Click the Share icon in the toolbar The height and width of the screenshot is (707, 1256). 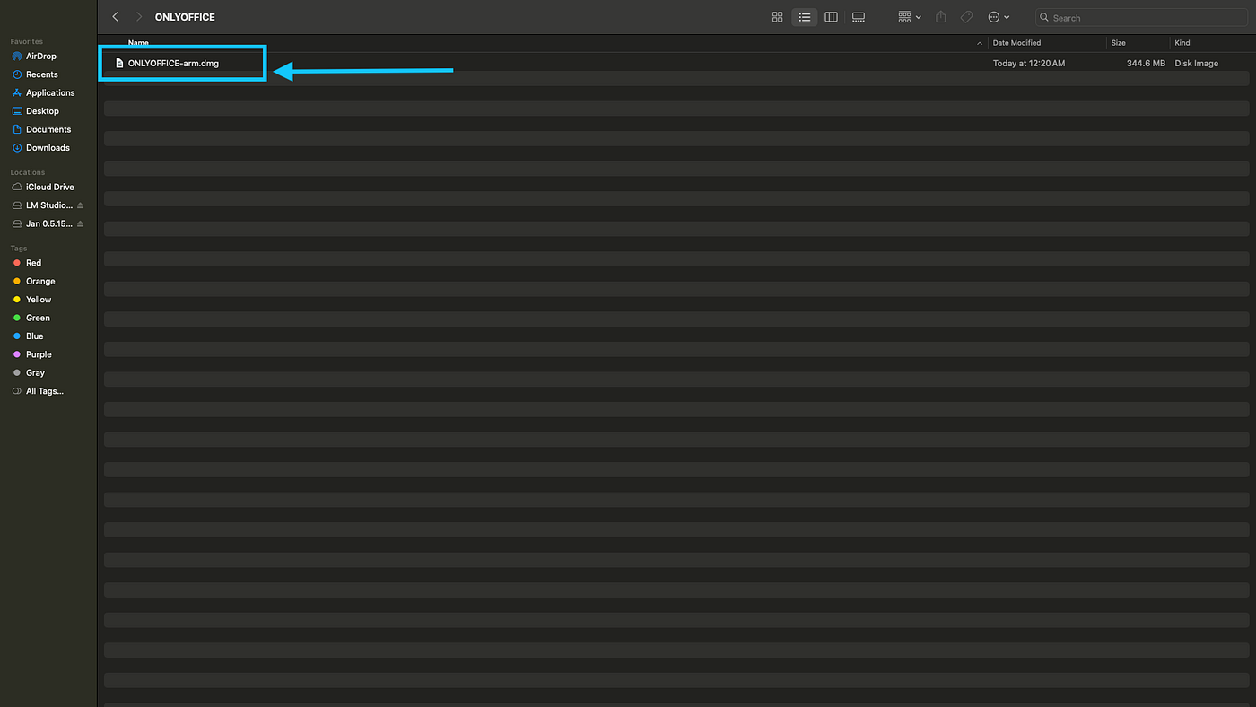tap(941, 17)
